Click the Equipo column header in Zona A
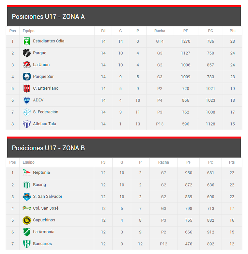Screen dimensions: 248x254 point(29,31)
